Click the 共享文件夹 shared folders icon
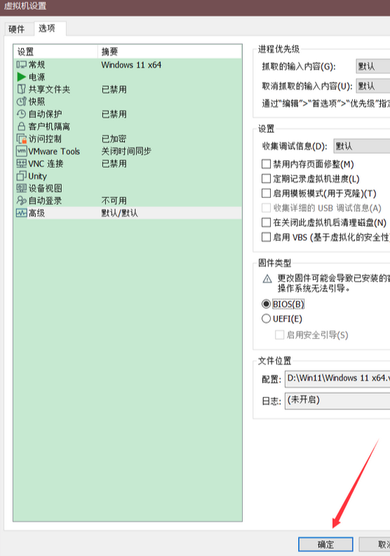390x556 pixels. [x=21, y=89]
